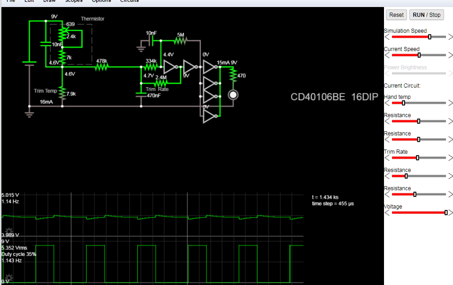Adjust the Current Speed slider

click(419, 55)
